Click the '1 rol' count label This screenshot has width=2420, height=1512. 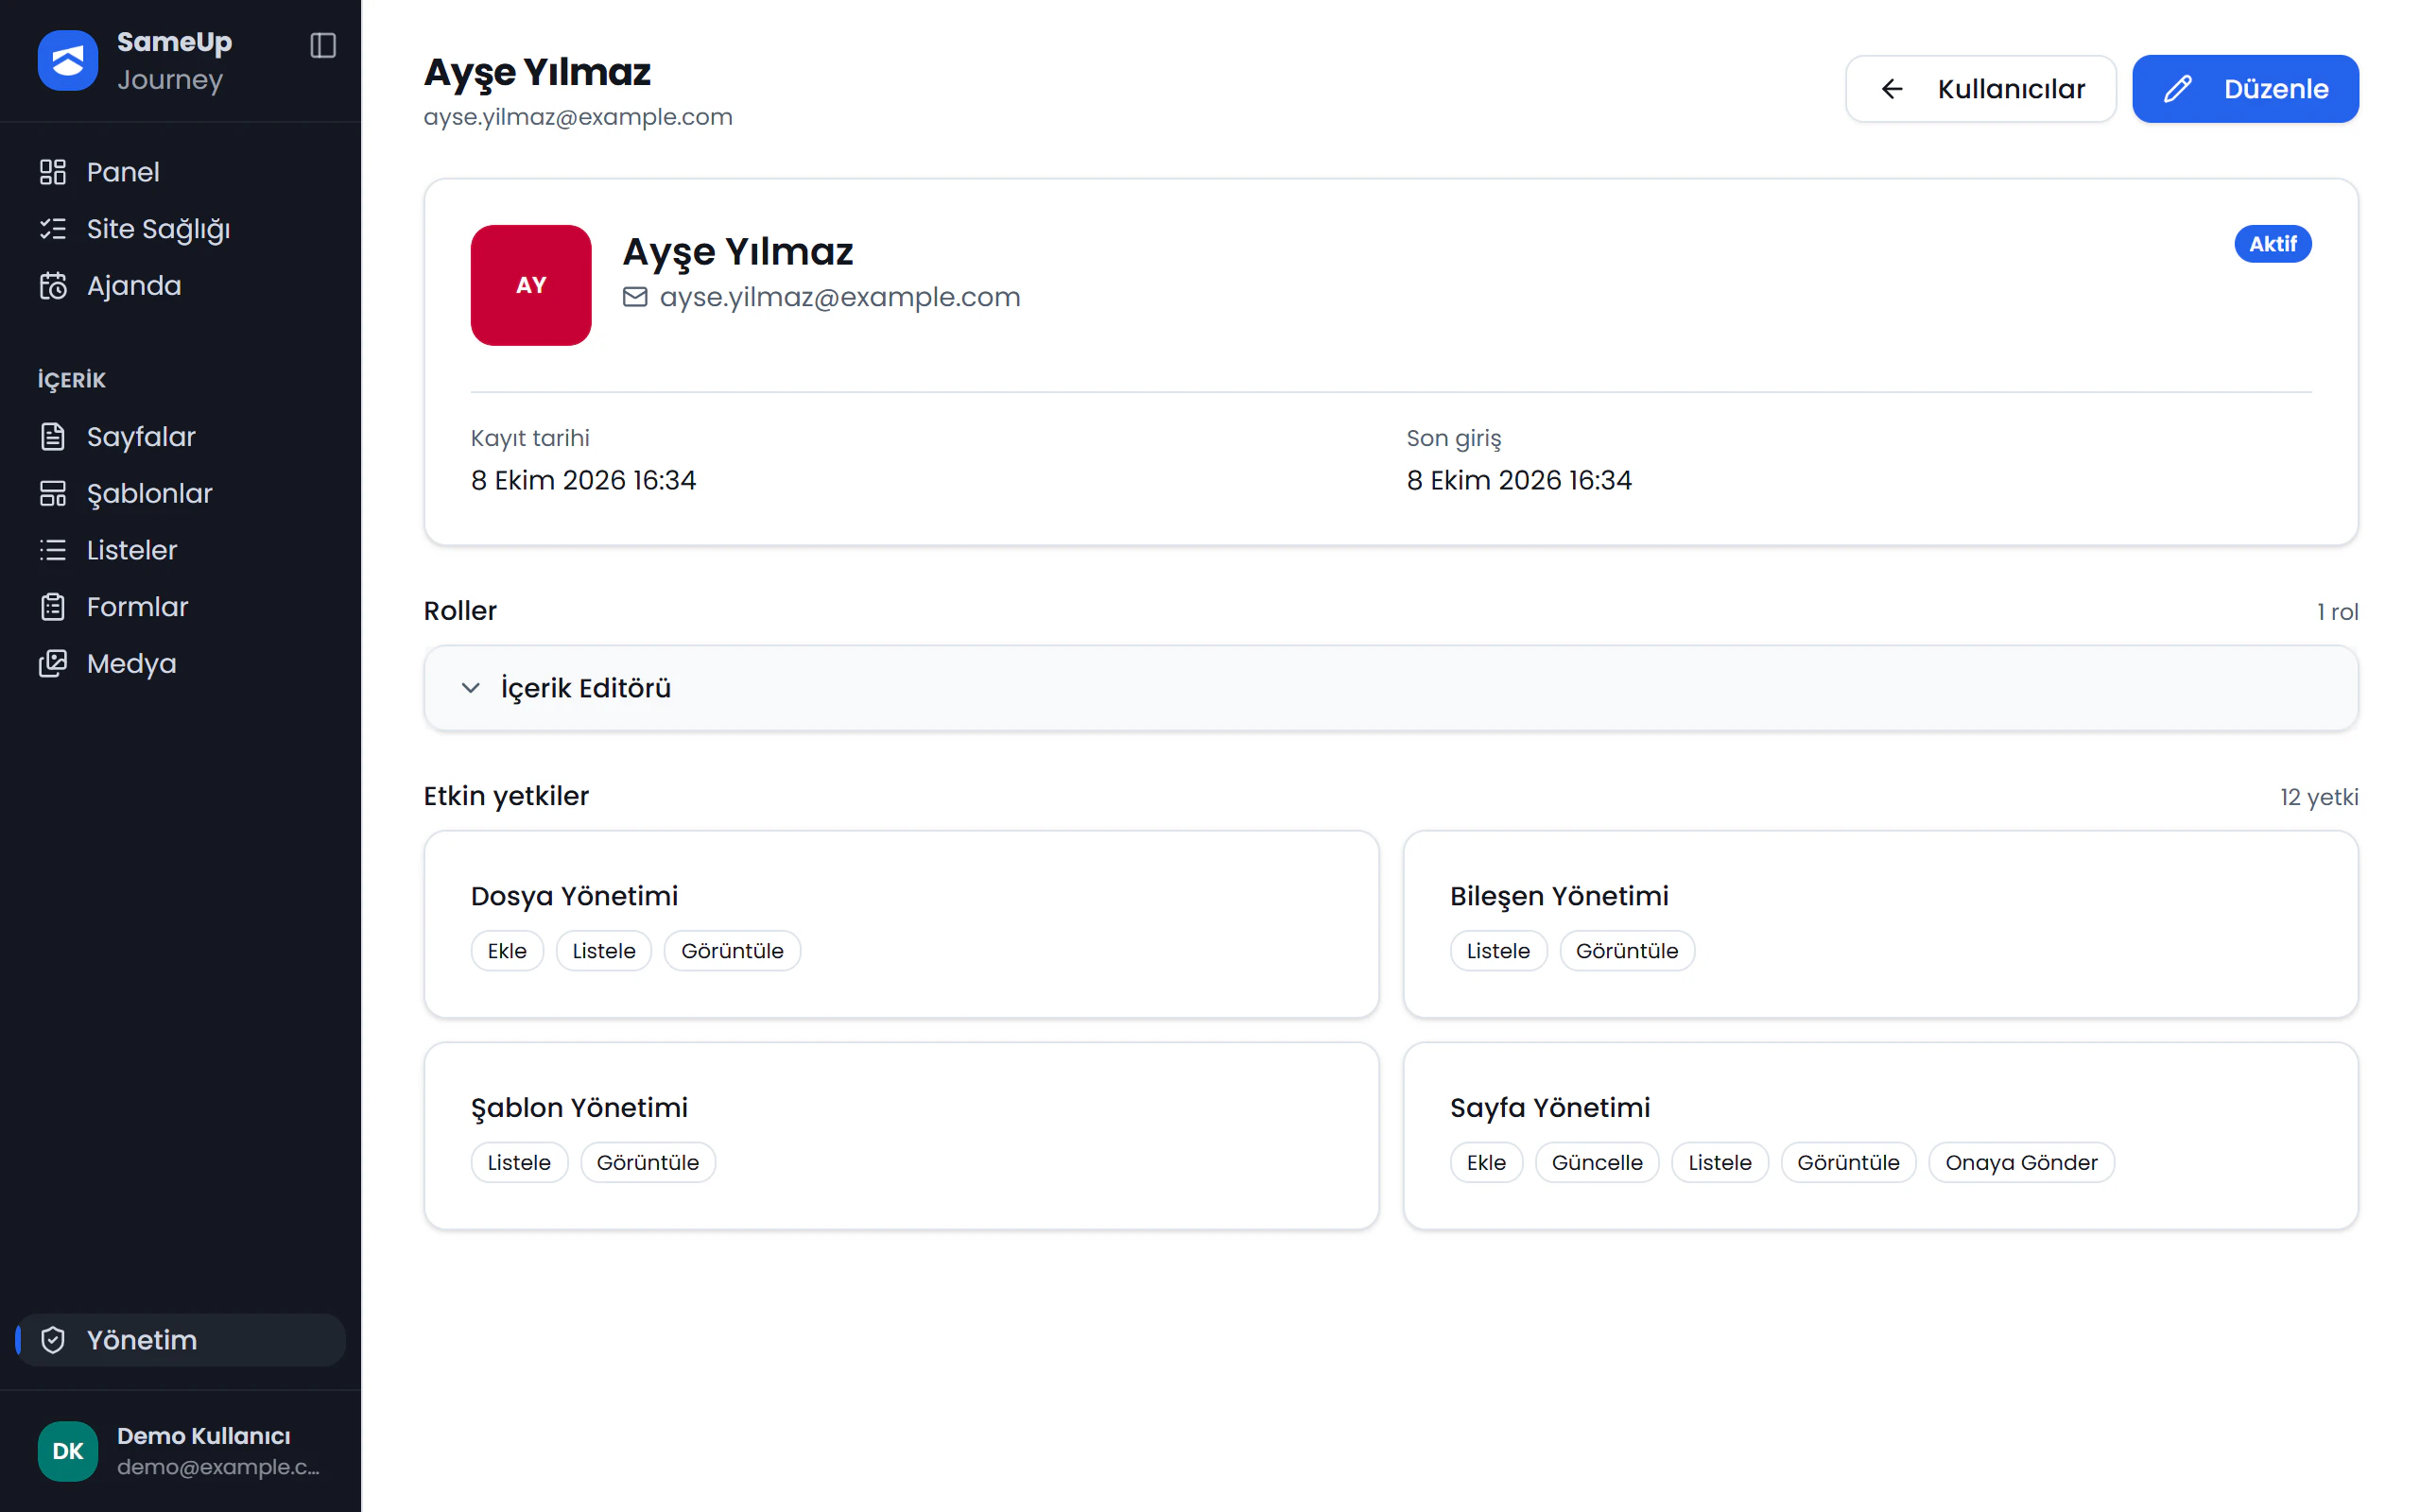[x=2337, y=612]
